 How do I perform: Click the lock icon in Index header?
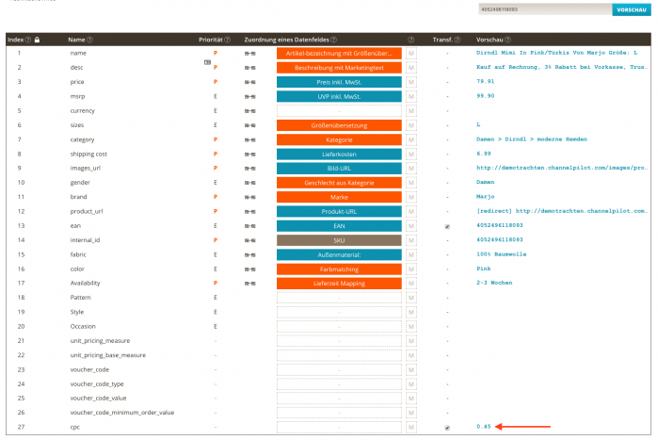coord(37,40)
